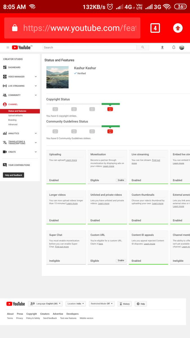
Task: Click the Community people icon
Action: click(5, 95)
